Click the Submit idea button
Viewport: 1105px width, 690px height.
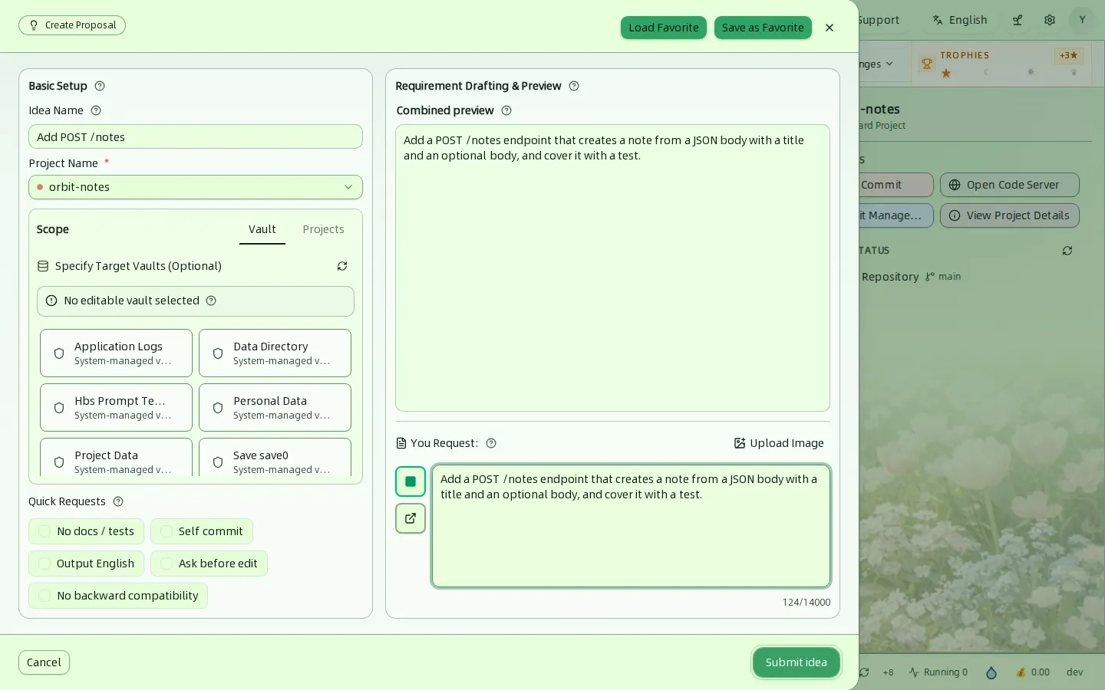[797, 662]
